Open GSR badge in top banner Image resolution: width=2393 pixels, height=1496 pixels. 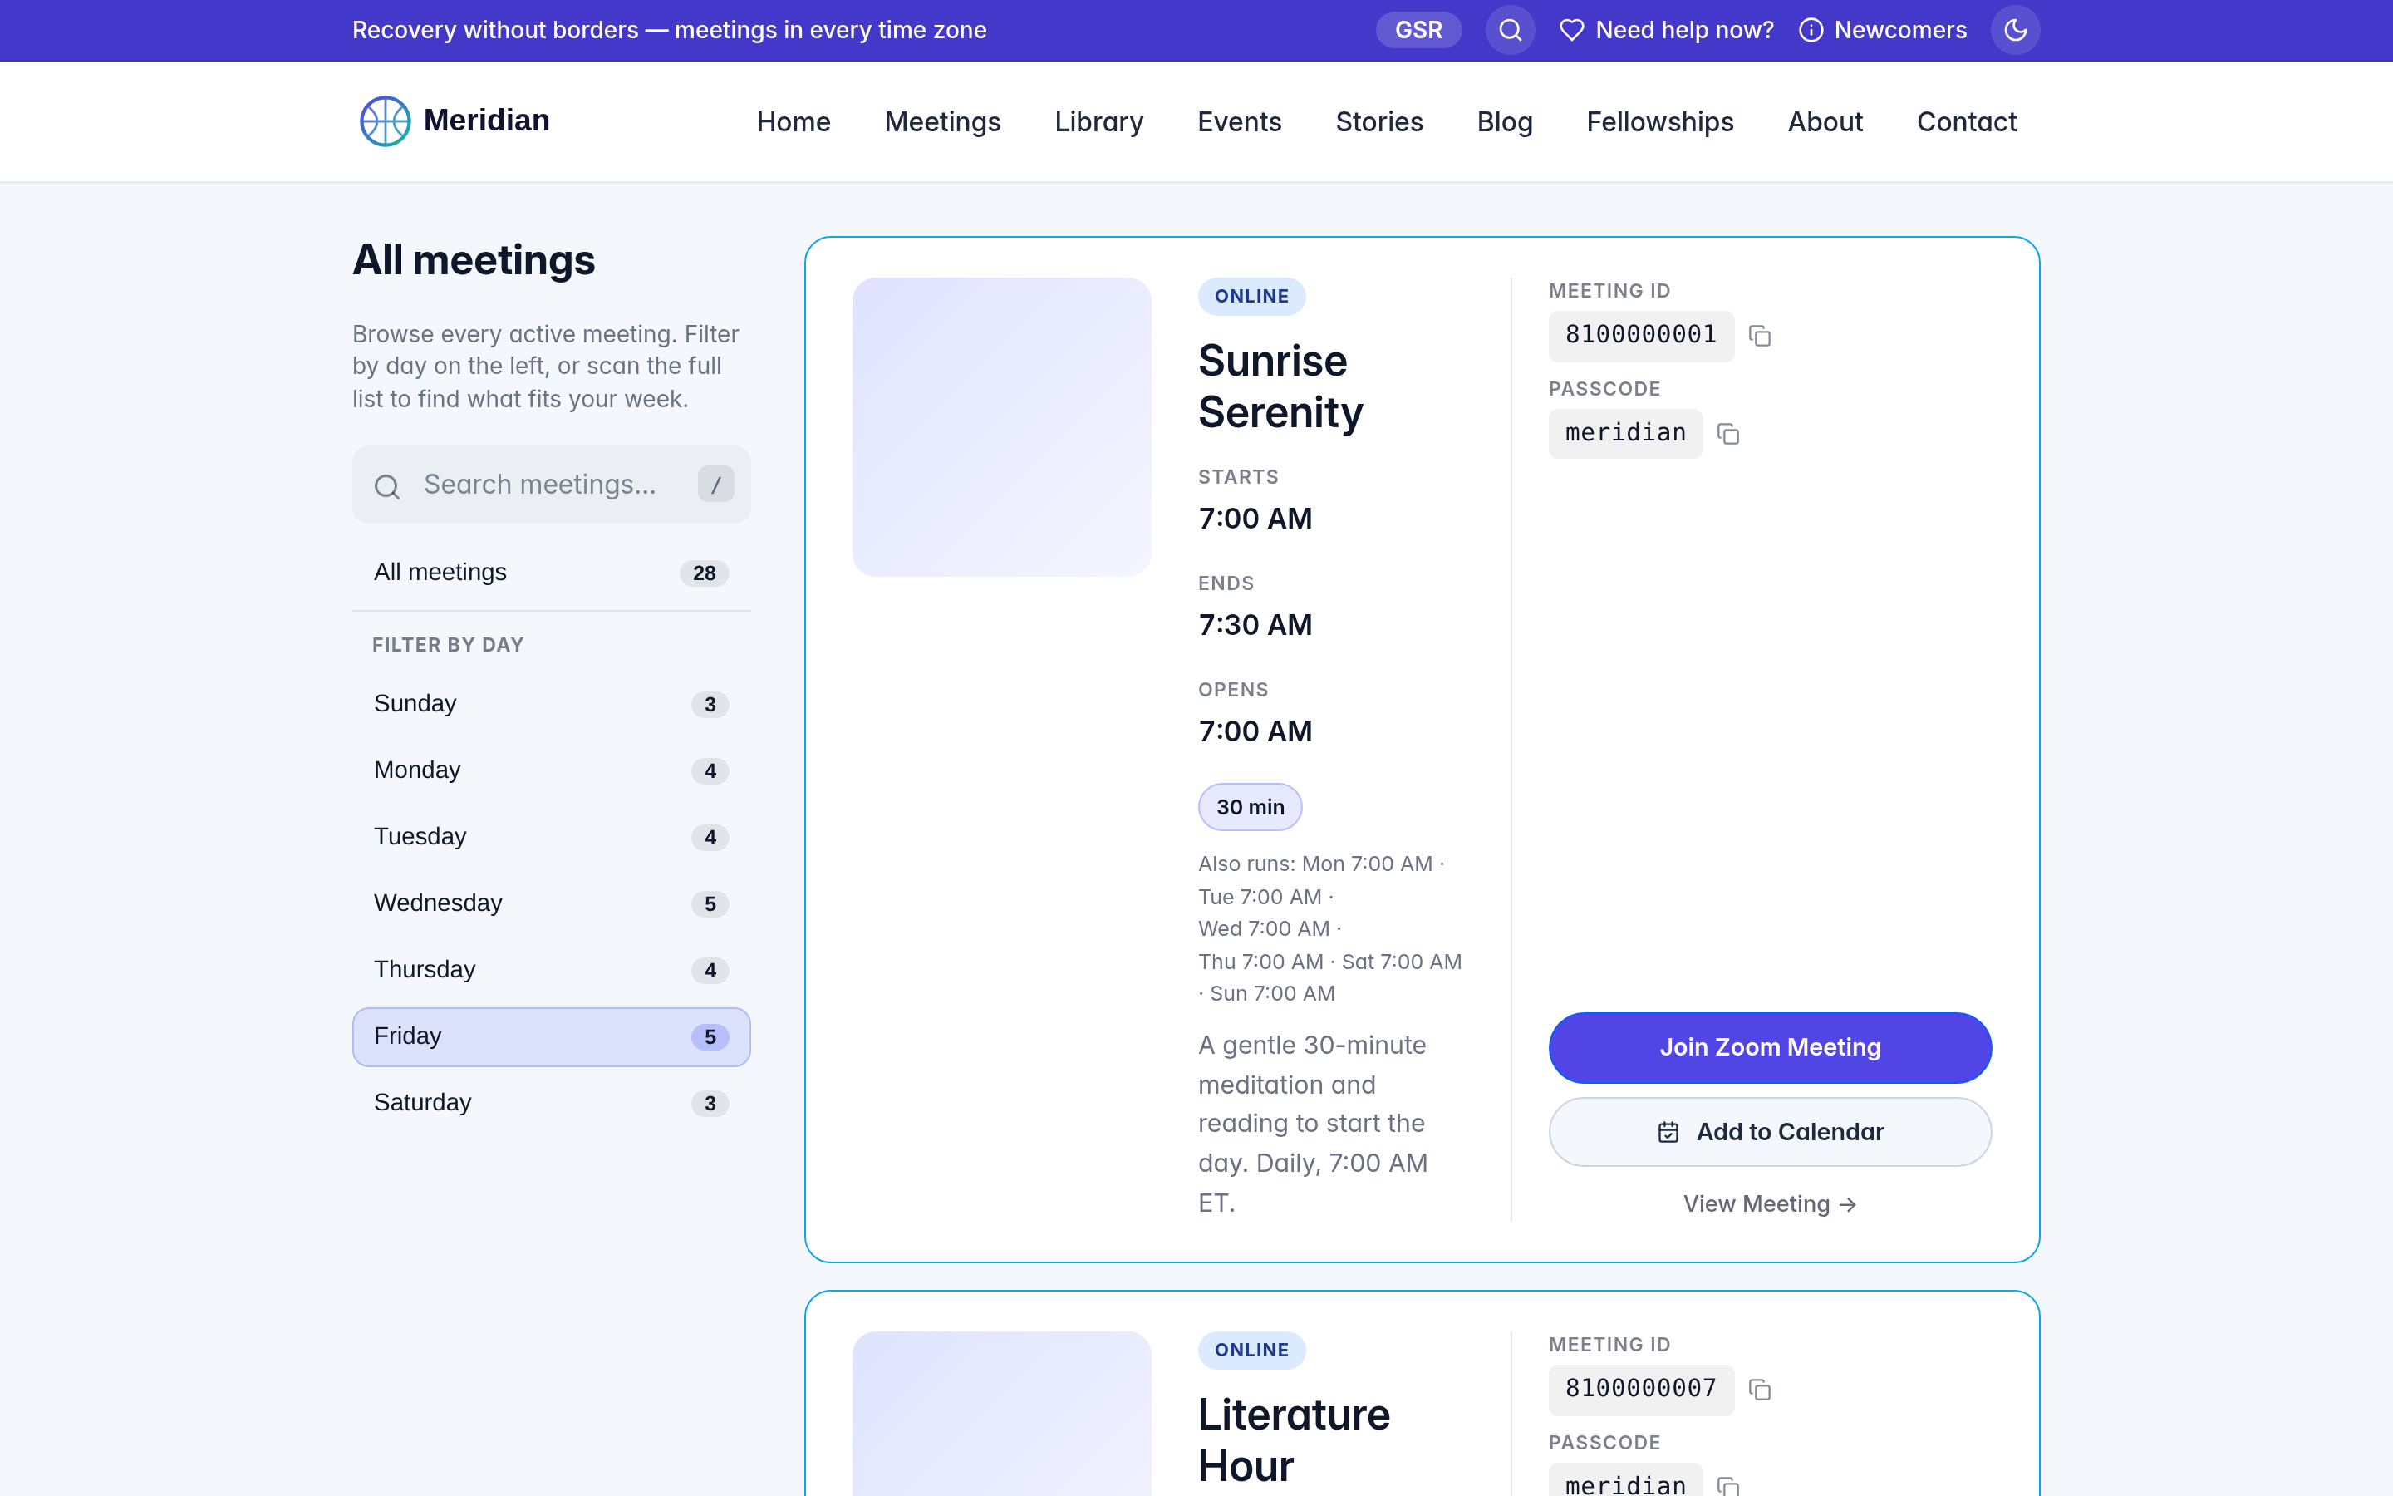(x=1418, y=30)
